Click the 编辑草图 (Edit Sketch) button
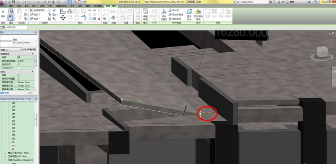Viewport: 336px width, 164px height. click(x=145, y=14)
